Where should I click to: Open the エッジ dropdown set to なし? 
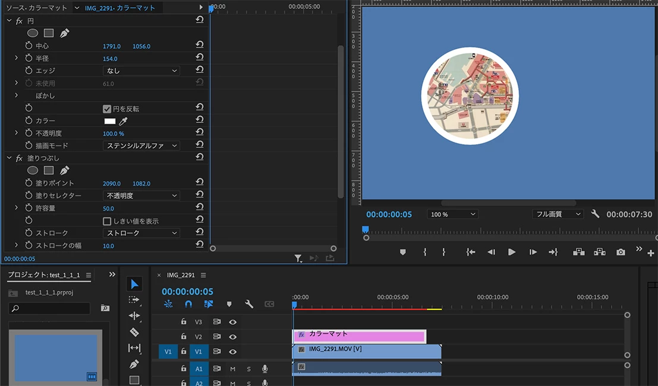coord(141,71)
